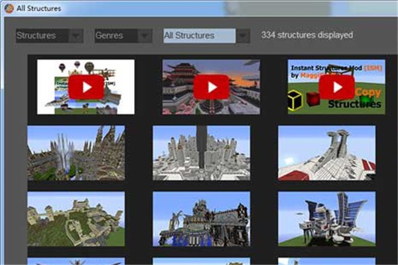The height and width of the screenshot is (265, 398).
Task: Play the Asian pagoda temple video
Action: pos(211,87)
